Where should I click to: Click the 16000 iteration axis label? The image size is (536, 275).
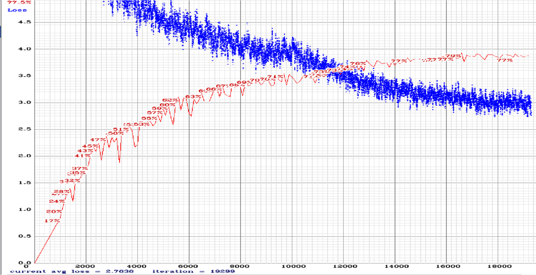pyautogui.click(x=448, y=266)
